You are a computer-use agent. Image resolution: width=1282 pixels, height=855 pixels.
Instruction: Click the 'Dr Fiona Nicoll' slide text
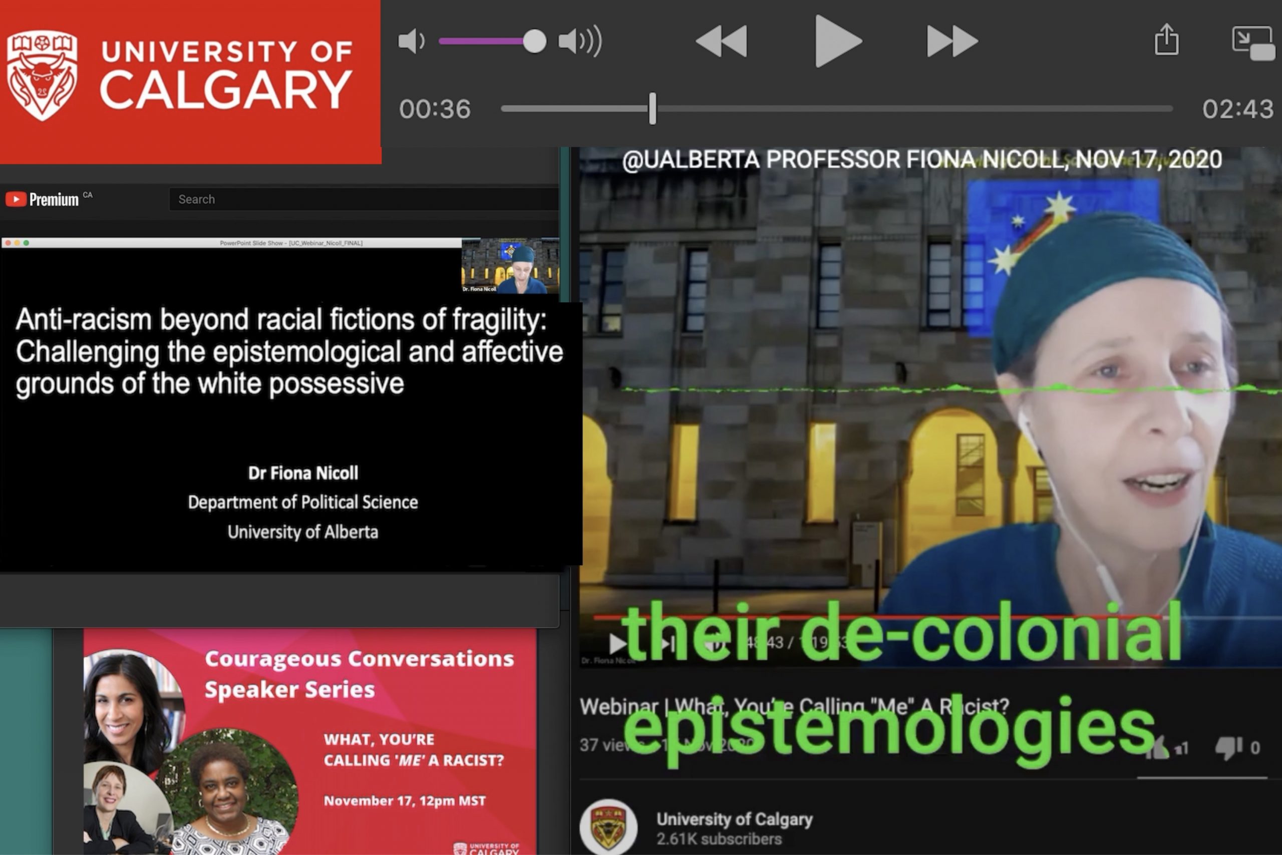[x=303, y=473]
